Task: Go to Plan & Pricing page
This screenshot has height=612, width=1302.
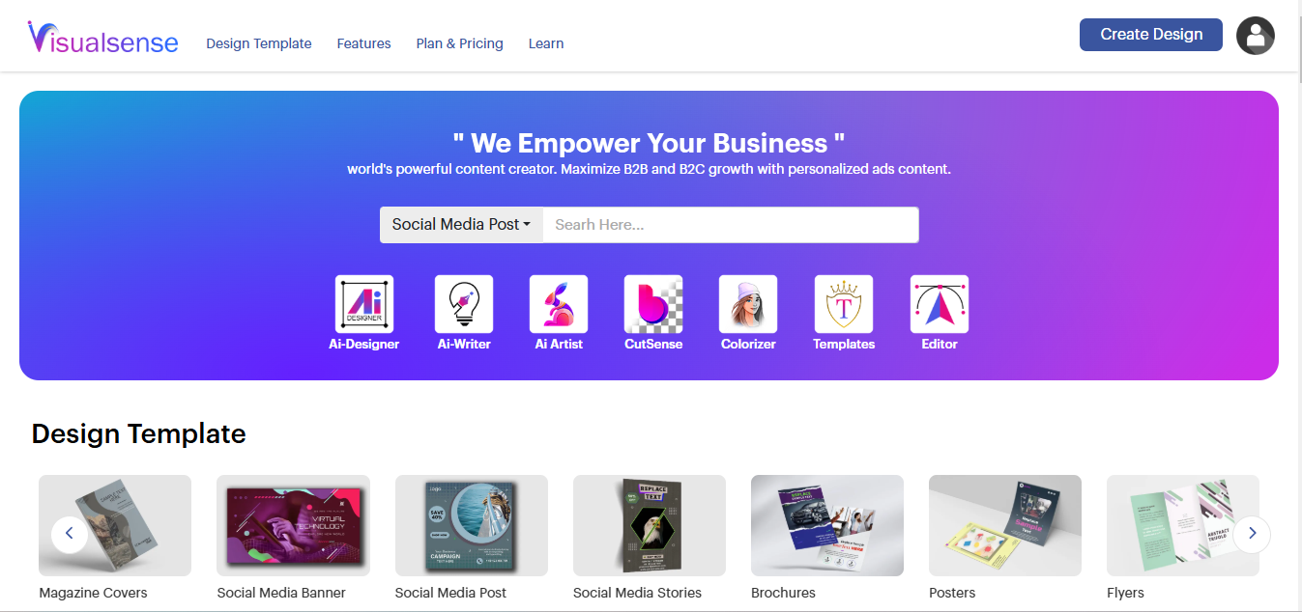Action: [x=460, y=43]
